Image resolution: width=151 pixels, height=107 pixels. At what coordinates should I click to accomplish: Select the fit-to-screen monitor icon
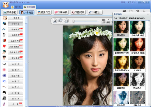tap(61, 21)
